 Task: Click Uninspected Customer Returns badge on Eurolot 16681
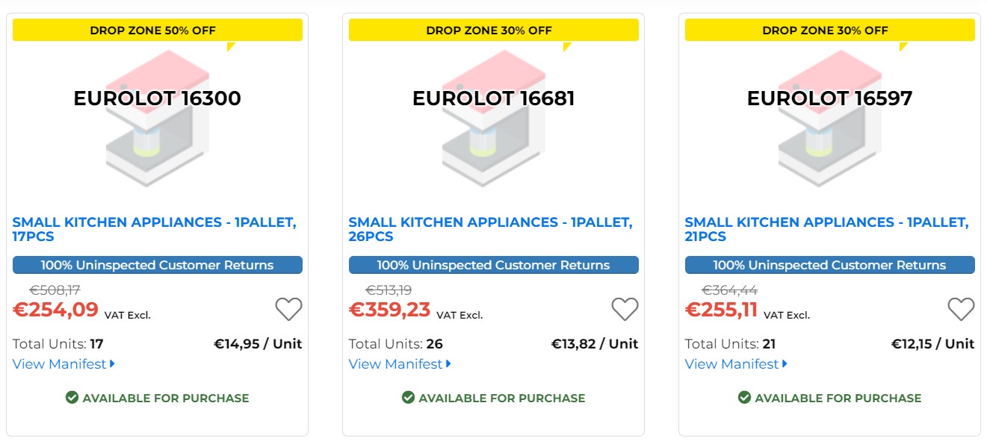(493, 265)
